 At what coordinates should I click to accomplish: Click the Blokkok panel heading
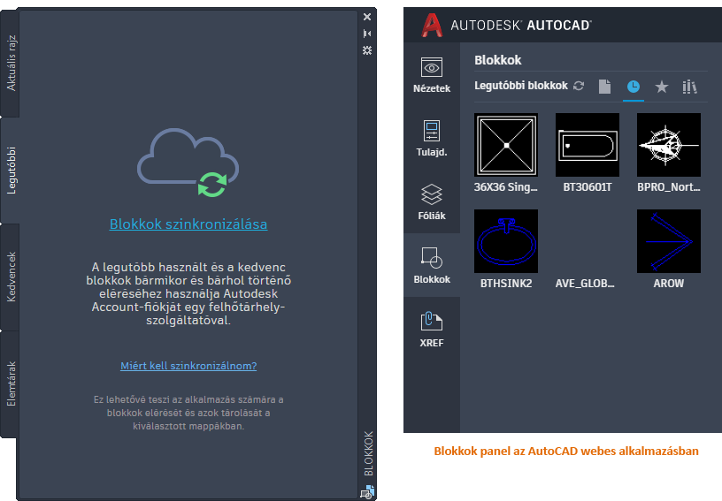(498, 60)
